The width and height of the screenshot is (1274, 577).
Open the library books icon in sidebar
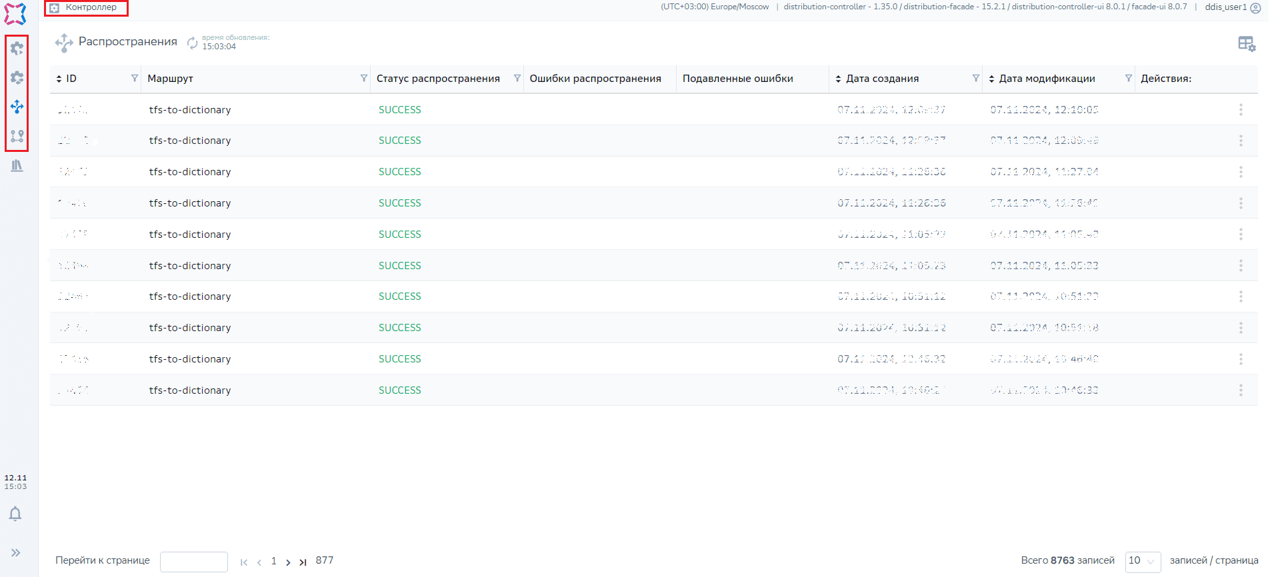coord(17,165)
